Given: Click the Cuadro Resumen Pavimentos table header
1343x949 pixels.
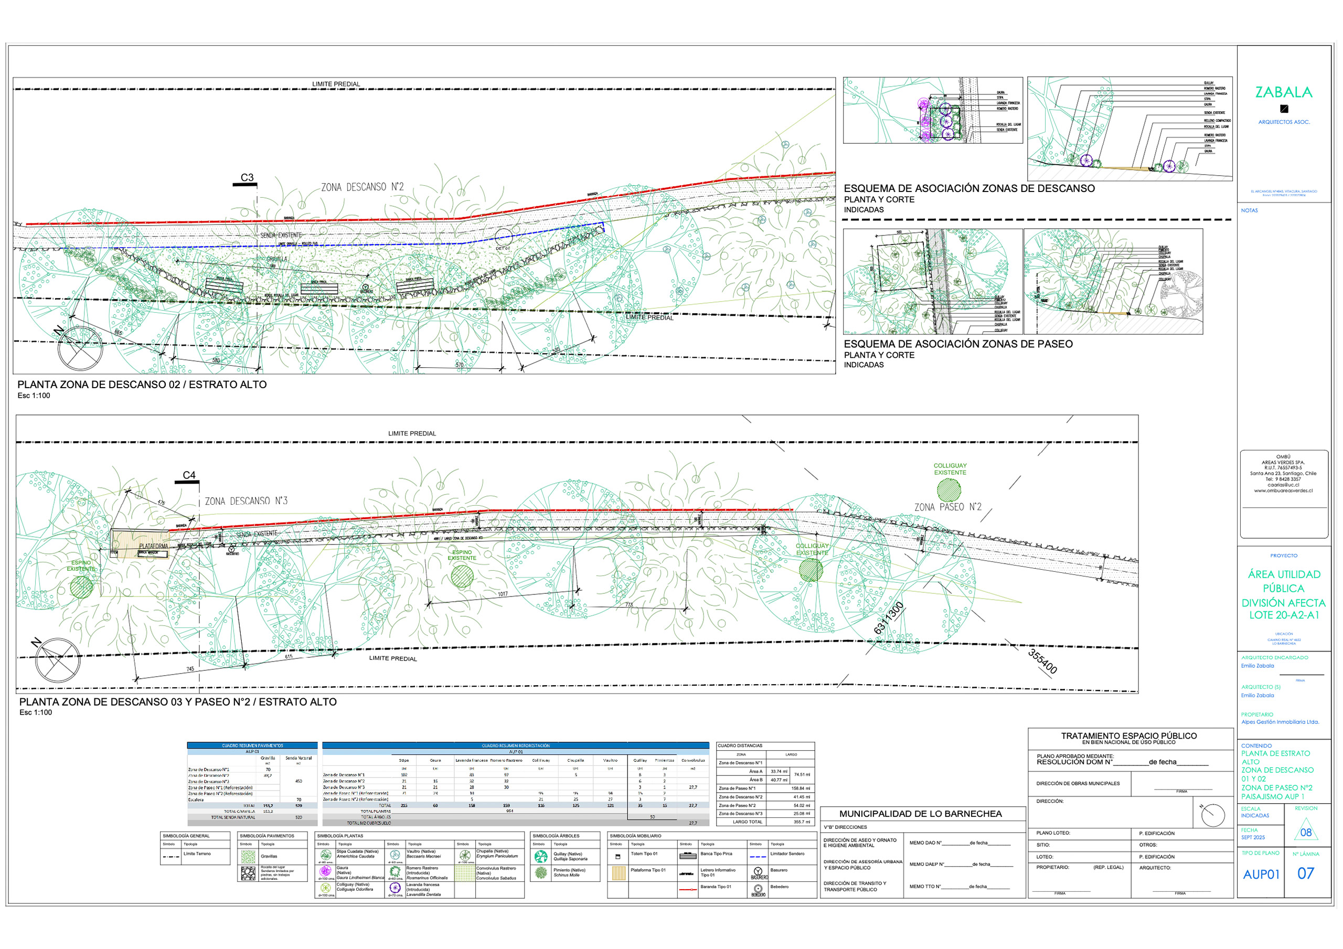Looking at the screenshot, I should 252,746.
